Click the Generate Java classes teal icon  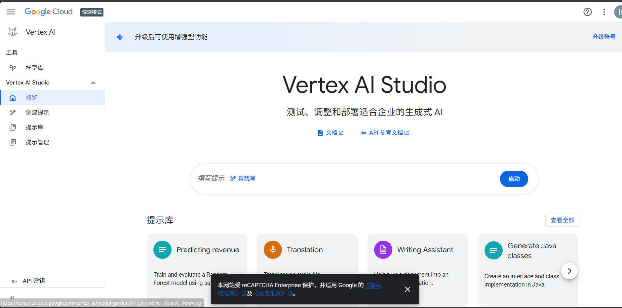pos(493,251)
